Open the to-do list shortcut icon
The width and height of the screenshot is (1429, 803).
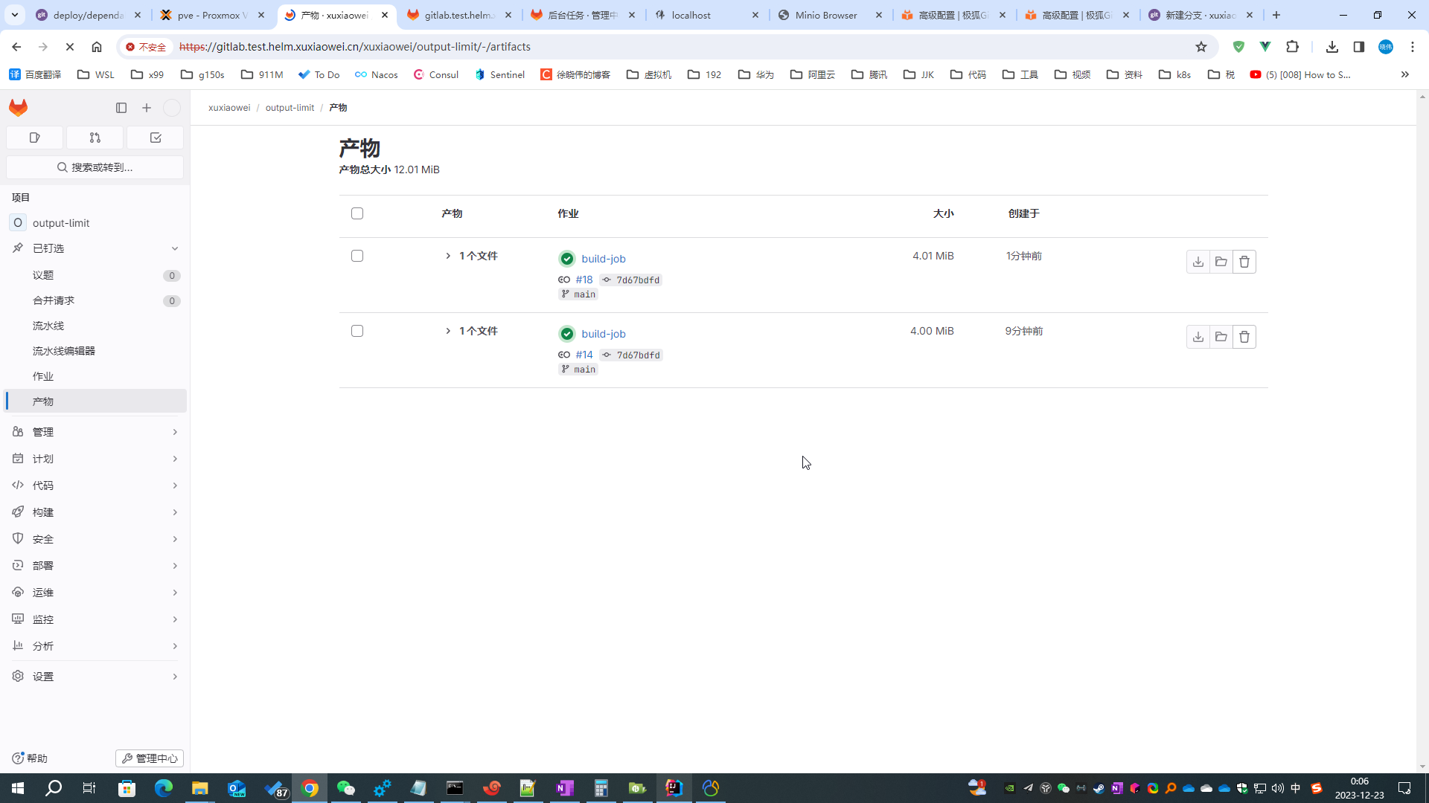(156, 138)
